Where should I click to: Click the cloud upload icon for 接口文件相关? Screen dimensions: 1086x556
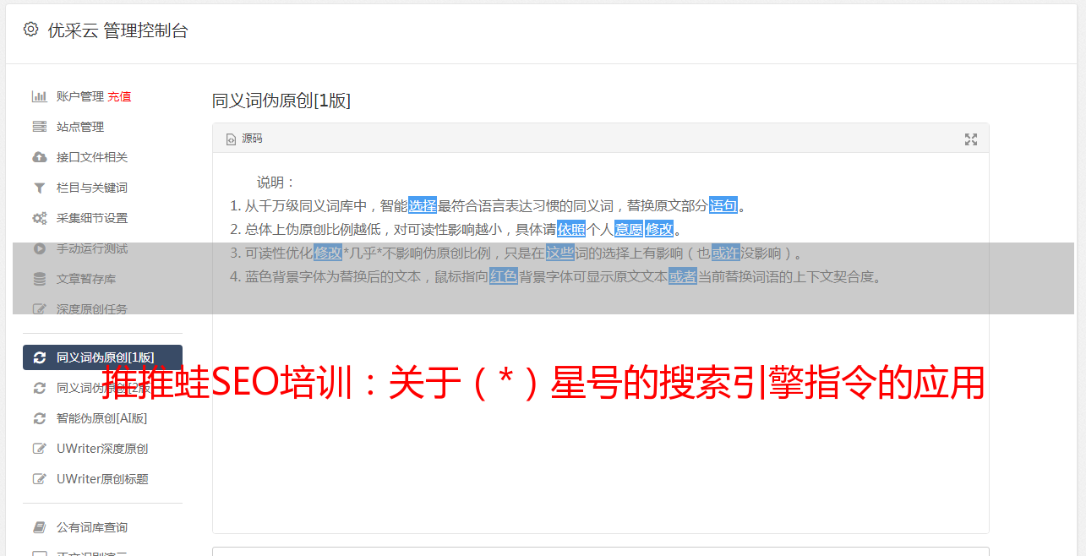(x=39, y=157)
